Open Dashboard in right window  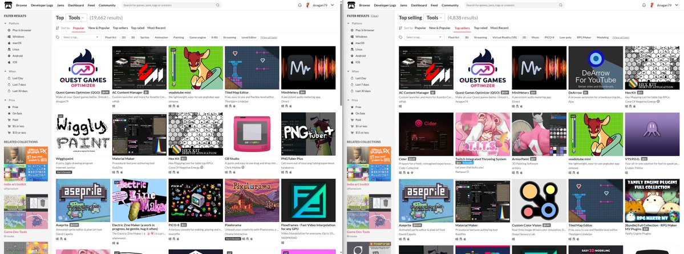point(419,5)
